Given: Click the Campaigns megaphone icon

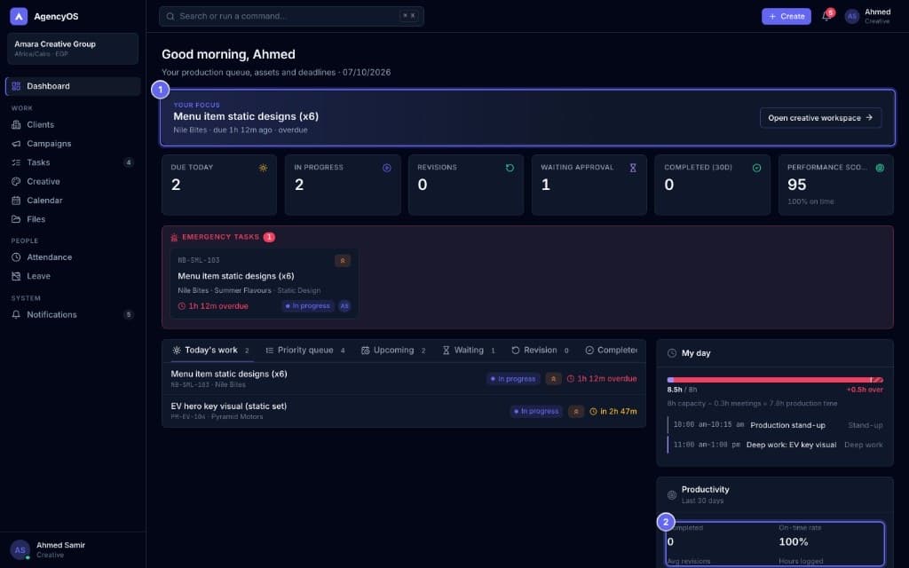Looking at the screenshot, I should click(x=16, y=144).
